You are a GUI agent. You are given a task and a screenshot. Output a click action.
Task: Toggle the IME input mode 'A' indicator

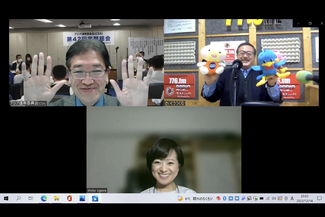coord(292,198)
